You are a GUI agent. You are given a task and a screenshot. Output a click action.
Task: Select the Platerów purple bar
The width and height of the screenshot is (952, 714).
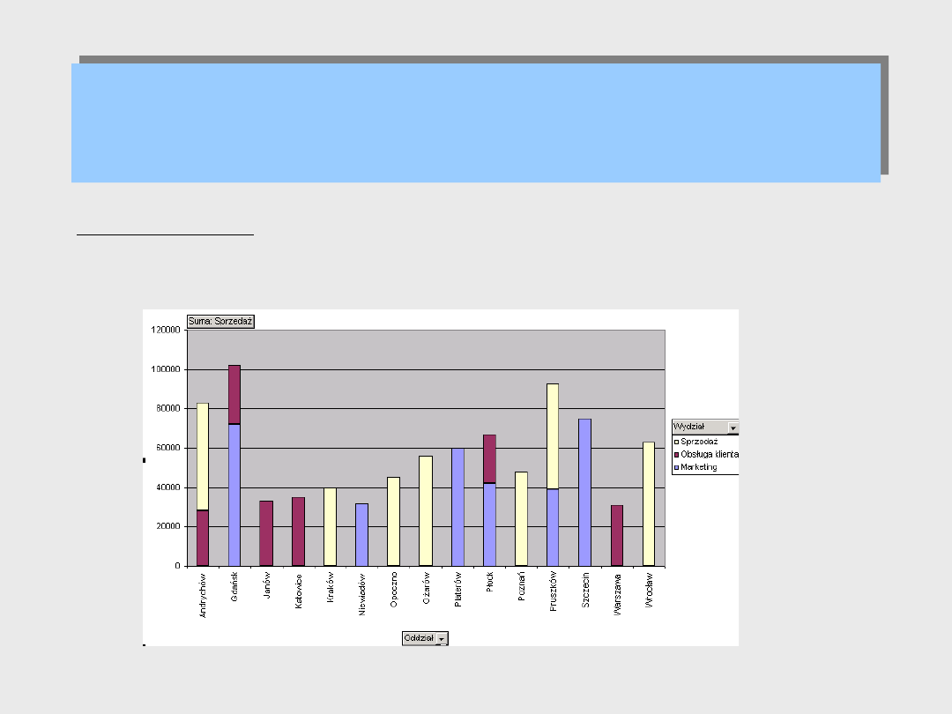coord(457,507)
